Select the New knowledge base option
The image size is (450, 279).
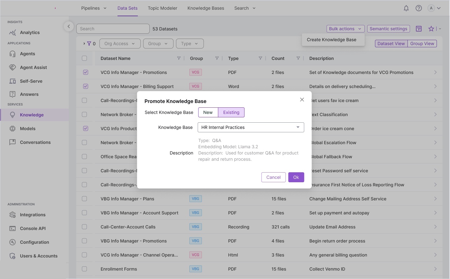tap(208, 112)
